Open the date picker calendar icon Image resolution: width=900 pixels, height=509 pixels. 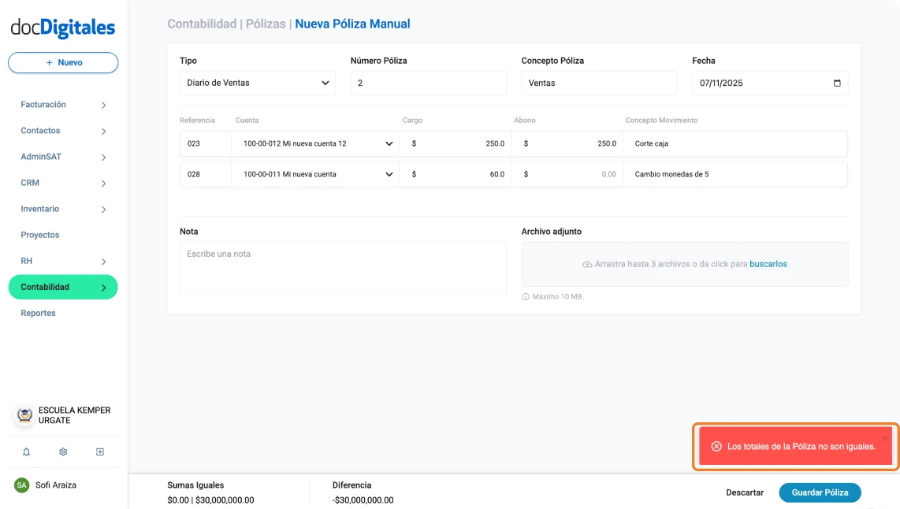pos(836,83)
